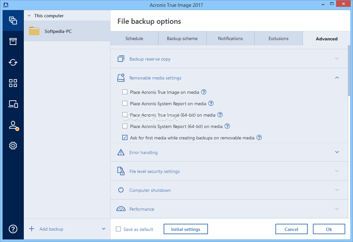Open the Help question mark icon
This screenshot has height=242, width=353.
click(x=13, y=229)
